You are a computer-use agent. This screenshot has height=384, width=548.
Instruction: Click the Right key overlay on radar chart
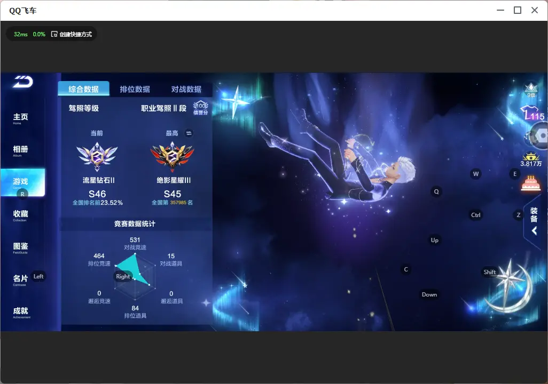pos(123,276)
